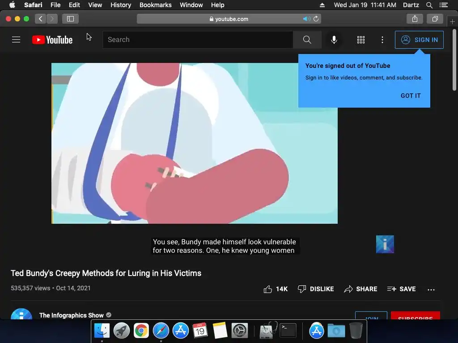458x343 pixels.
Task: Toggle the Safari sidebar button
Action: click(70, 19)
